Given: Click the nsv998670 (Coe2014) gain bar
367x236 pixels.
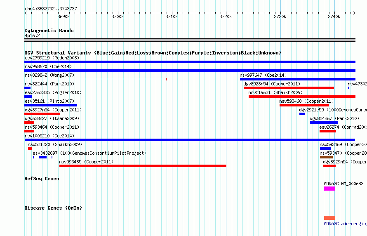Looking at the screenshot, I should click(190, 71).
